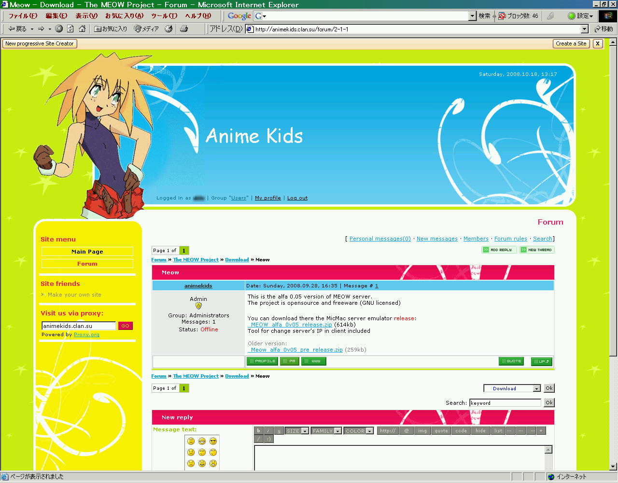Open the Back button history dropdown arrow
This screenshot has height=483, width=618.
coord(32,29)
